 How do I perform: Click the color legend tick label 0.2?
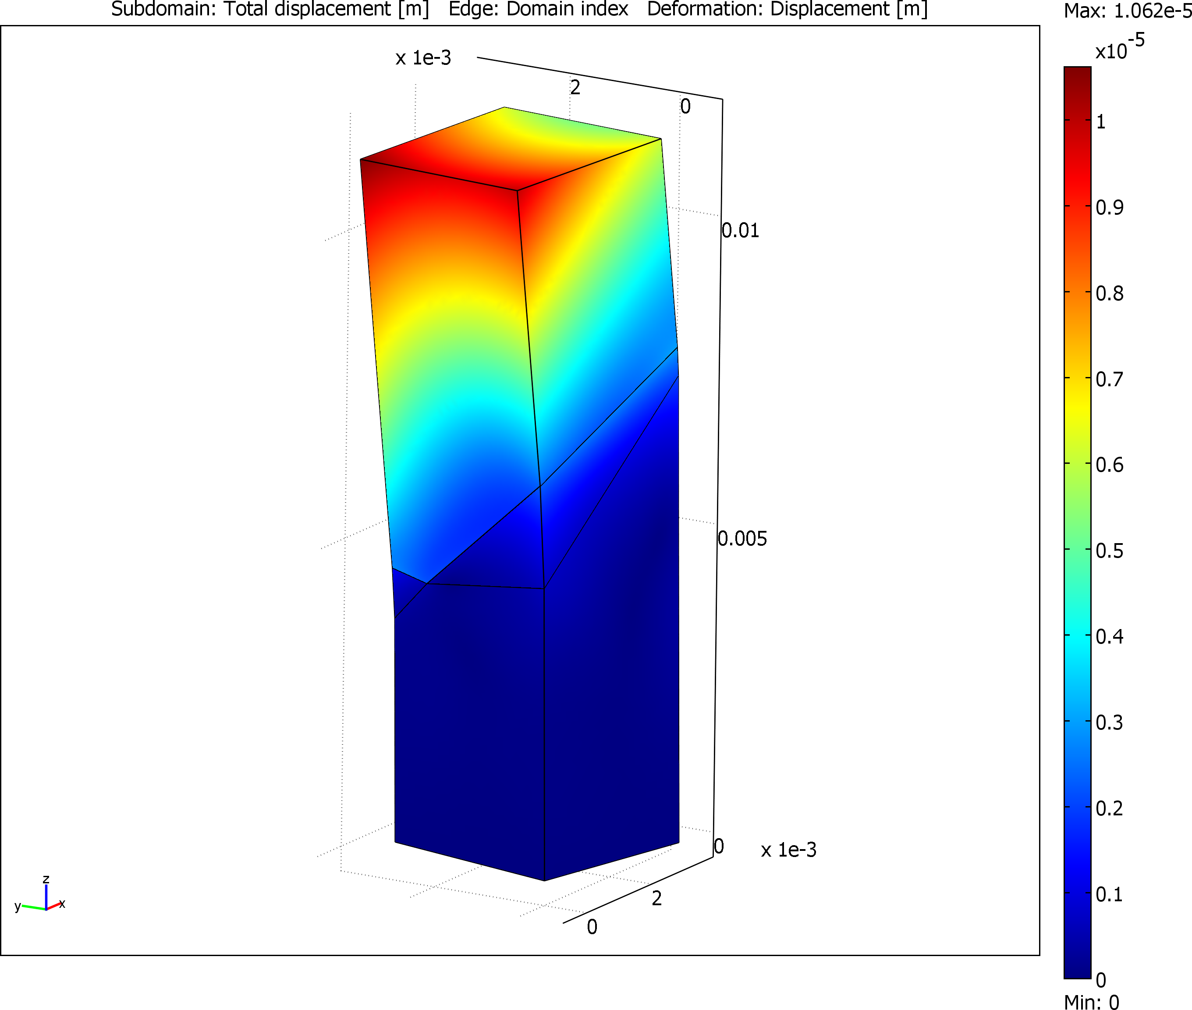(x=1109, y=808)
